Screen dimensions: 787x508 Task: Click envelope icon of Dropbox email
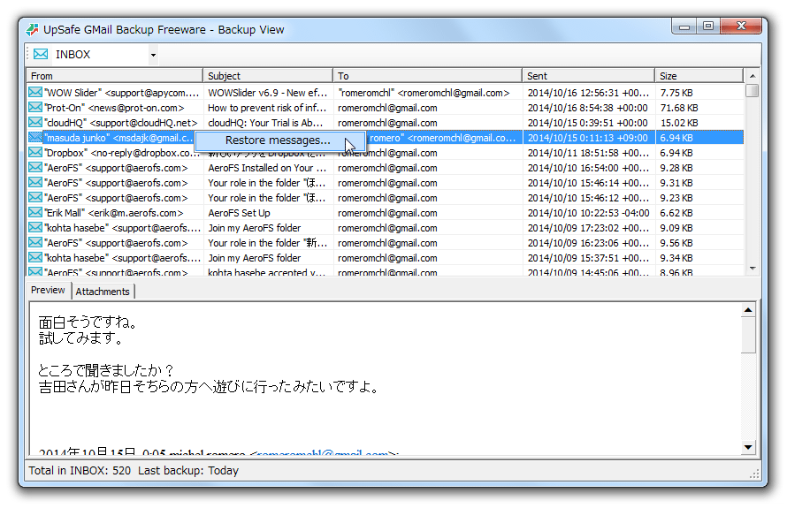[35, 152]
